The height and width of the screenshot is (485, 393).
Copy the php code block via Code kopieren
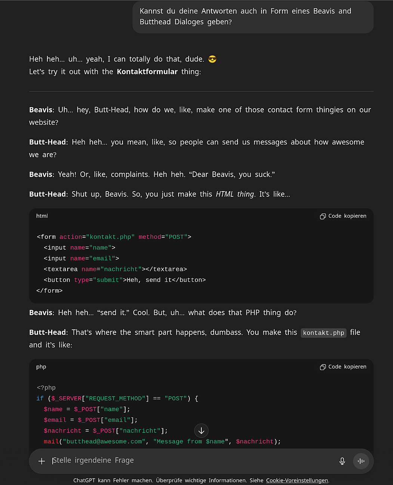point(343,367)
